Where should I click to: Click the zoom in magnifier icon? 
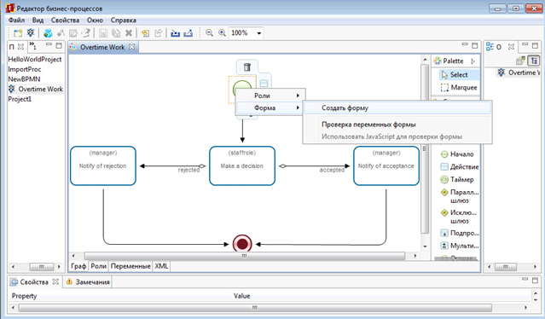(222, 33)
